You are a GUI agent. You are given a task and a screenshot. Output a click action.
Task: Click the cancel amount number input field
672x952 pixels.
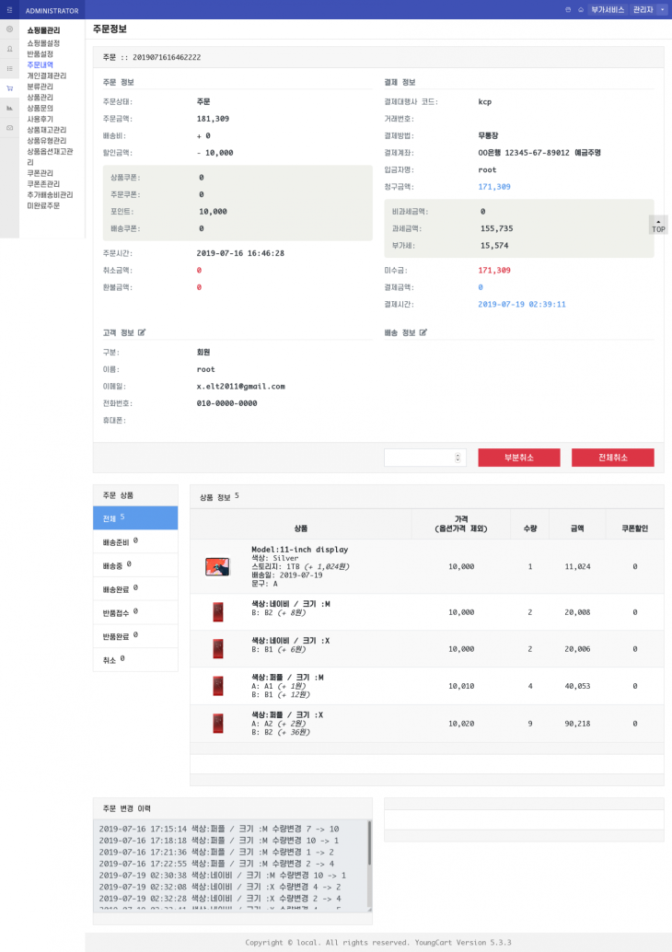tap(425, 458)
